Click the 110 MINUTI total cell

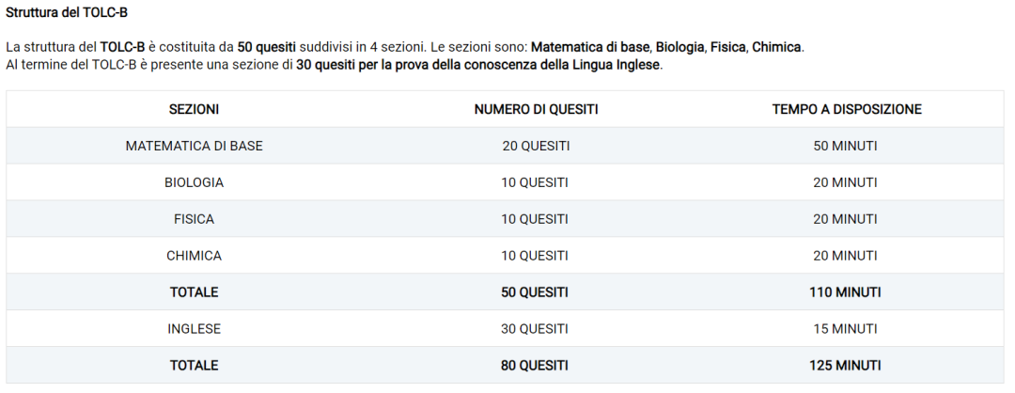tap(845, 292)
